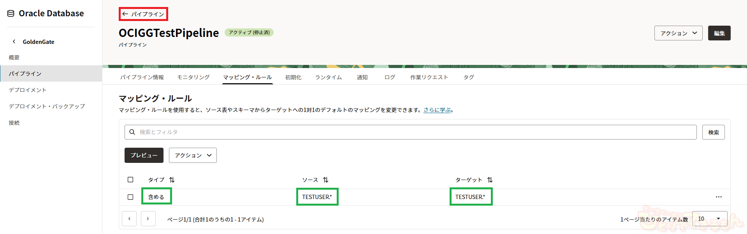Click the ページ1/1 pagination summary text
The height and width of the screenshot is (234, 747).
click(215, 219)
